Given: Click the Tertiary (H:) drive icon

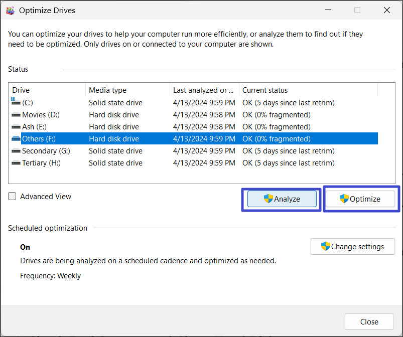Looking at the screenshot, I should (16, 163).
